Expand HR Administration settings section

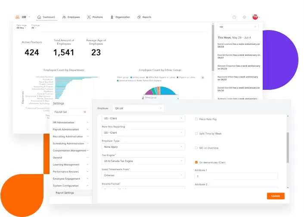71,122
